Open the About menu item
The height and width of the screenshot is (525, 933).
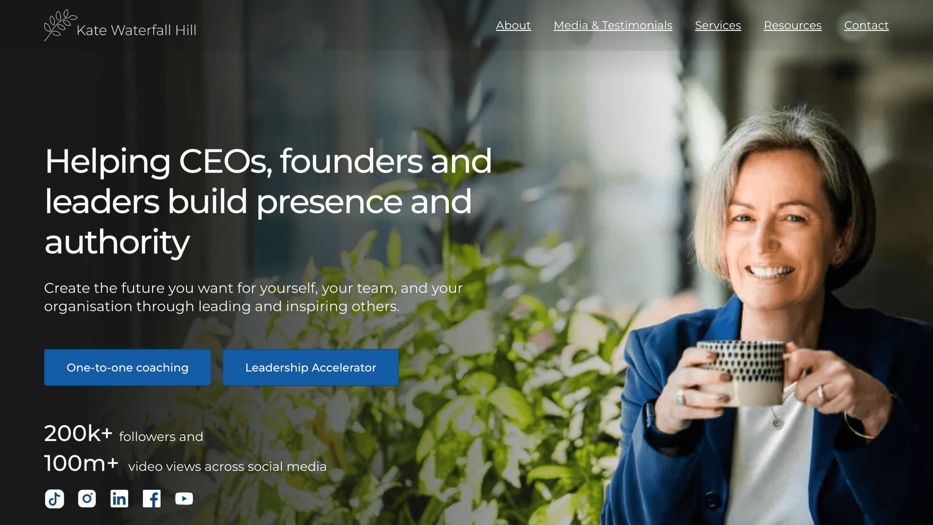(513, 26)
